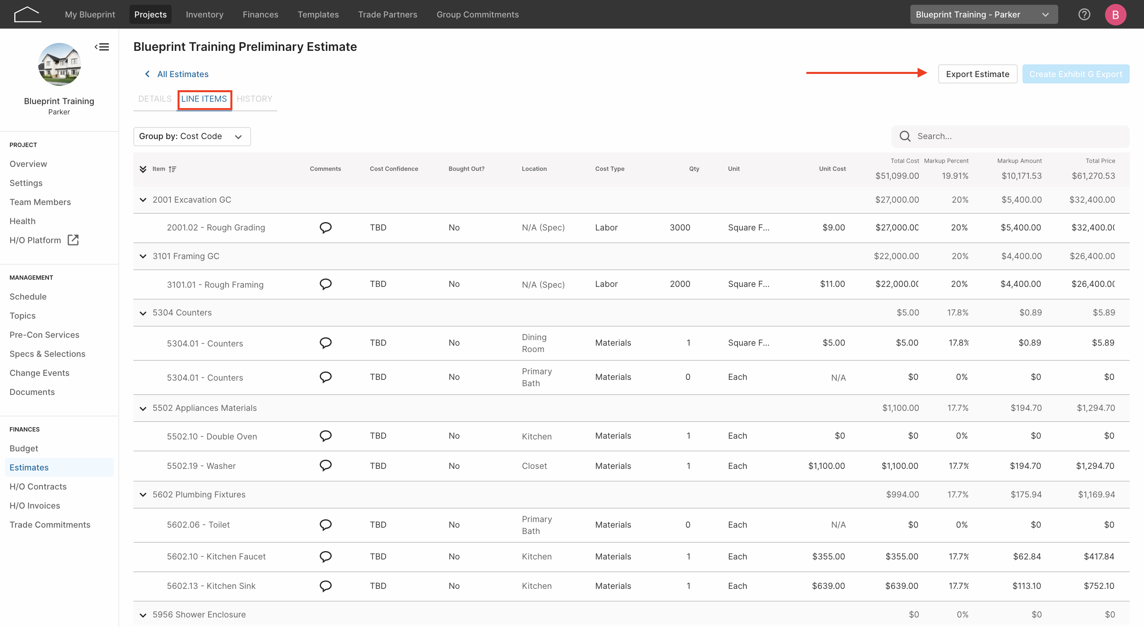
Task: Click the search magnifier icon
Action: [904, 136]
